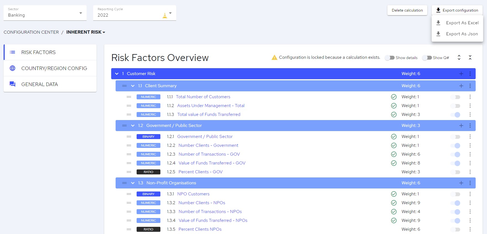Click the collapse all rows icon
This screenshot has height=234, width=487.
point(470,57)
